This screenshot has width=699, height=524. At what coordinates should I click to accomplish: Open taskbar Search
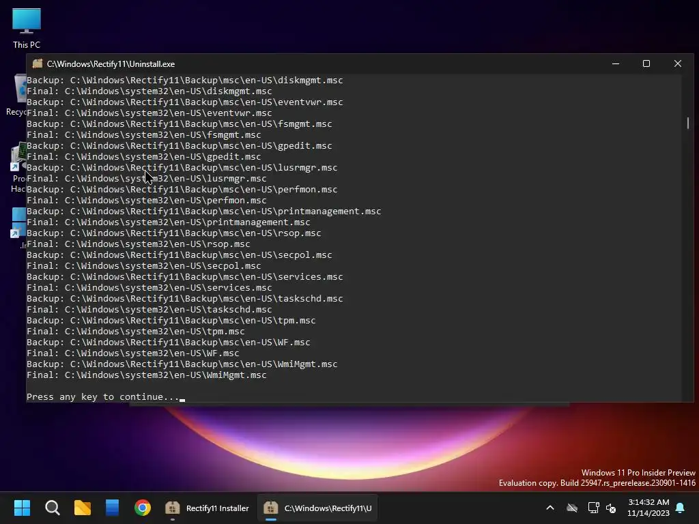coord(52,508)
